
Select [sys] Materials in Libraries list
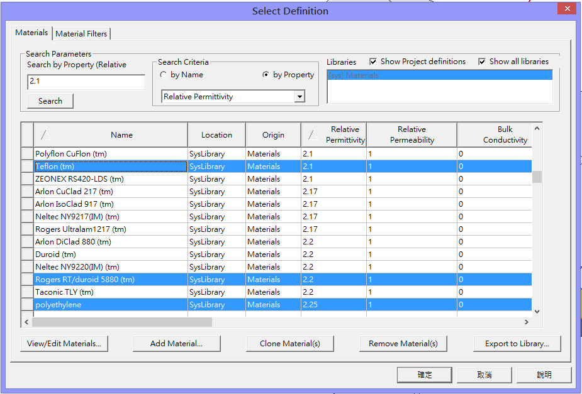(440, 75)
